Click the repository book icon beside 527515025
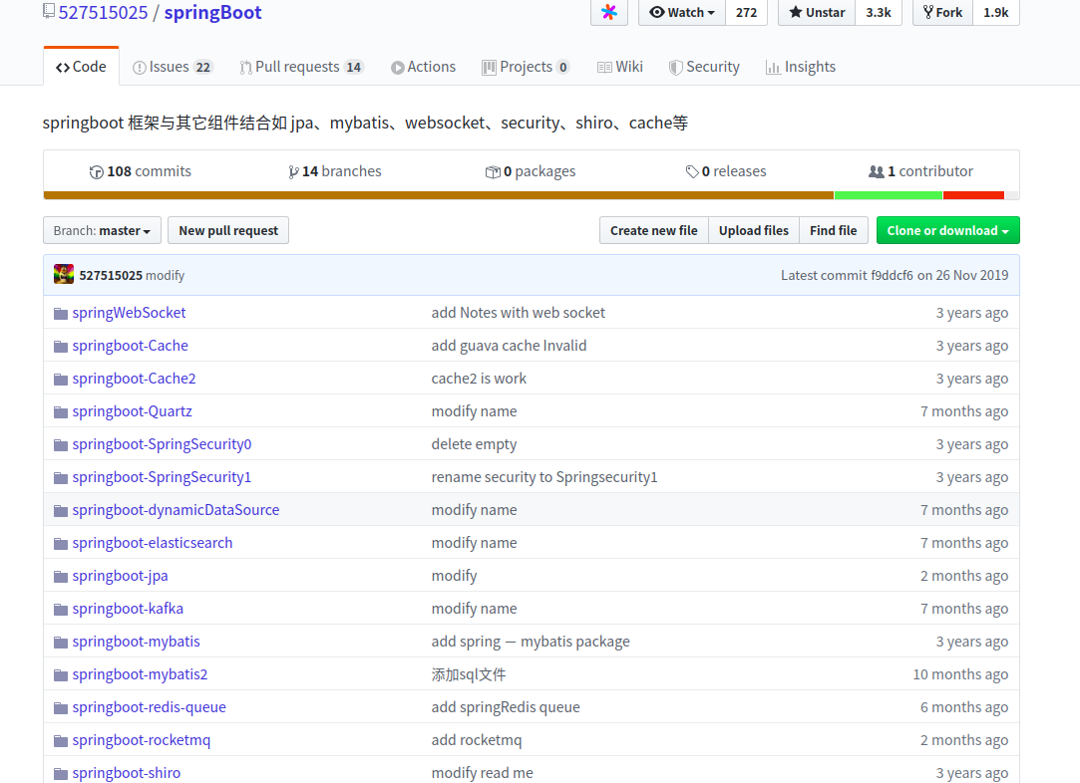Image resolution: width=1080 pixels, height=783 pixels. click(48, 11)
